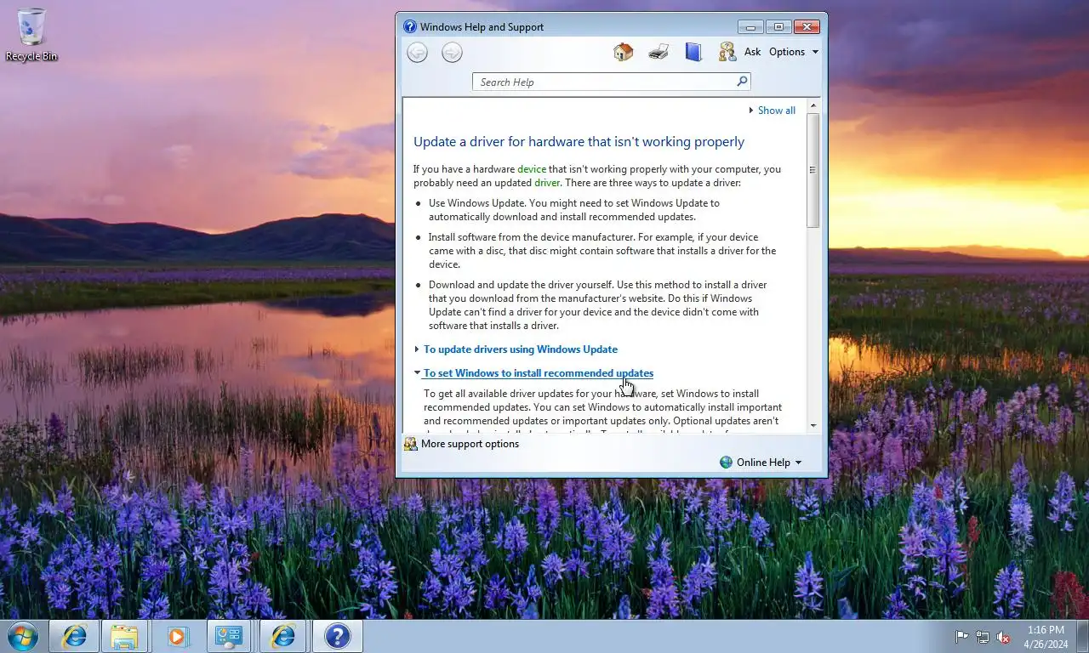This screenshot has height=653, width=1089.
Task: Open the Windows Start menu
Action: click(x=22, y=636)
